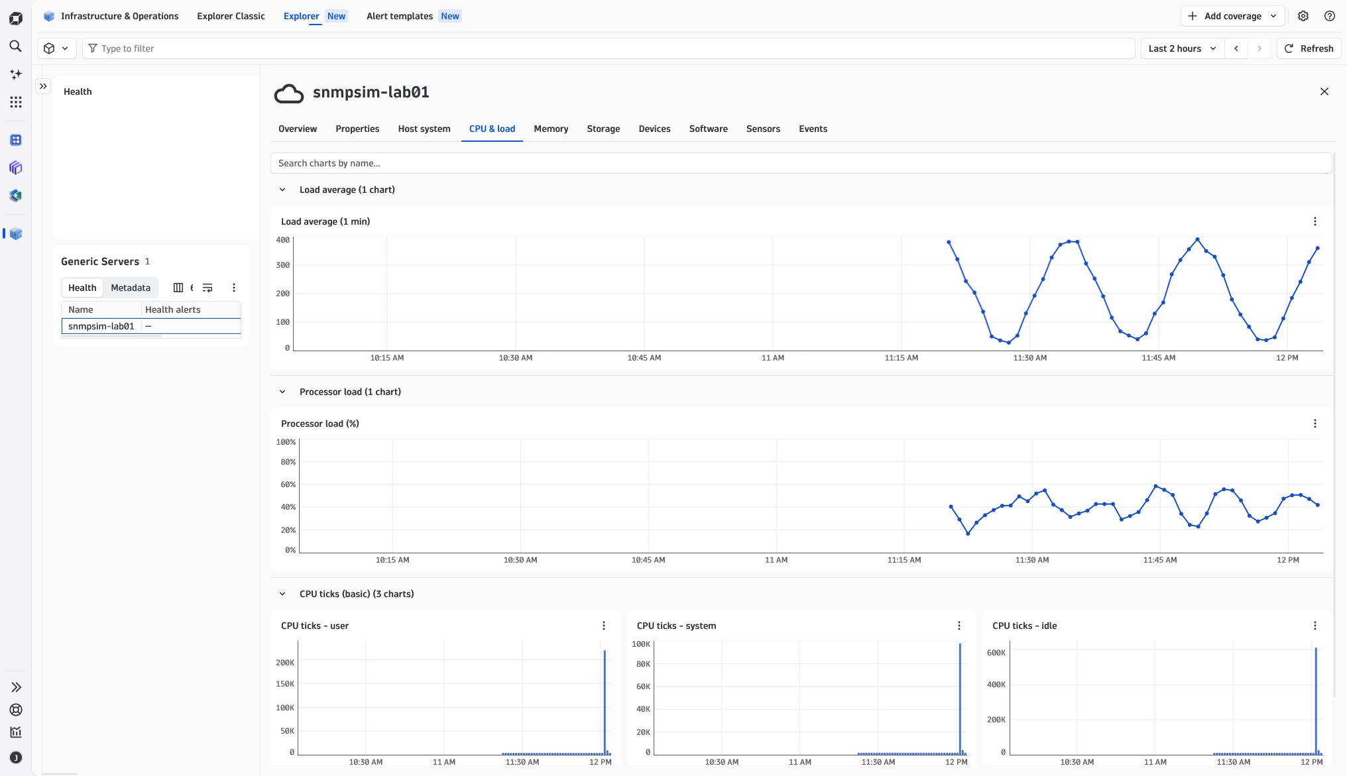Select the CPU & load tab
The width and height of the screenshot is (1347, 776).
[492, 129]
